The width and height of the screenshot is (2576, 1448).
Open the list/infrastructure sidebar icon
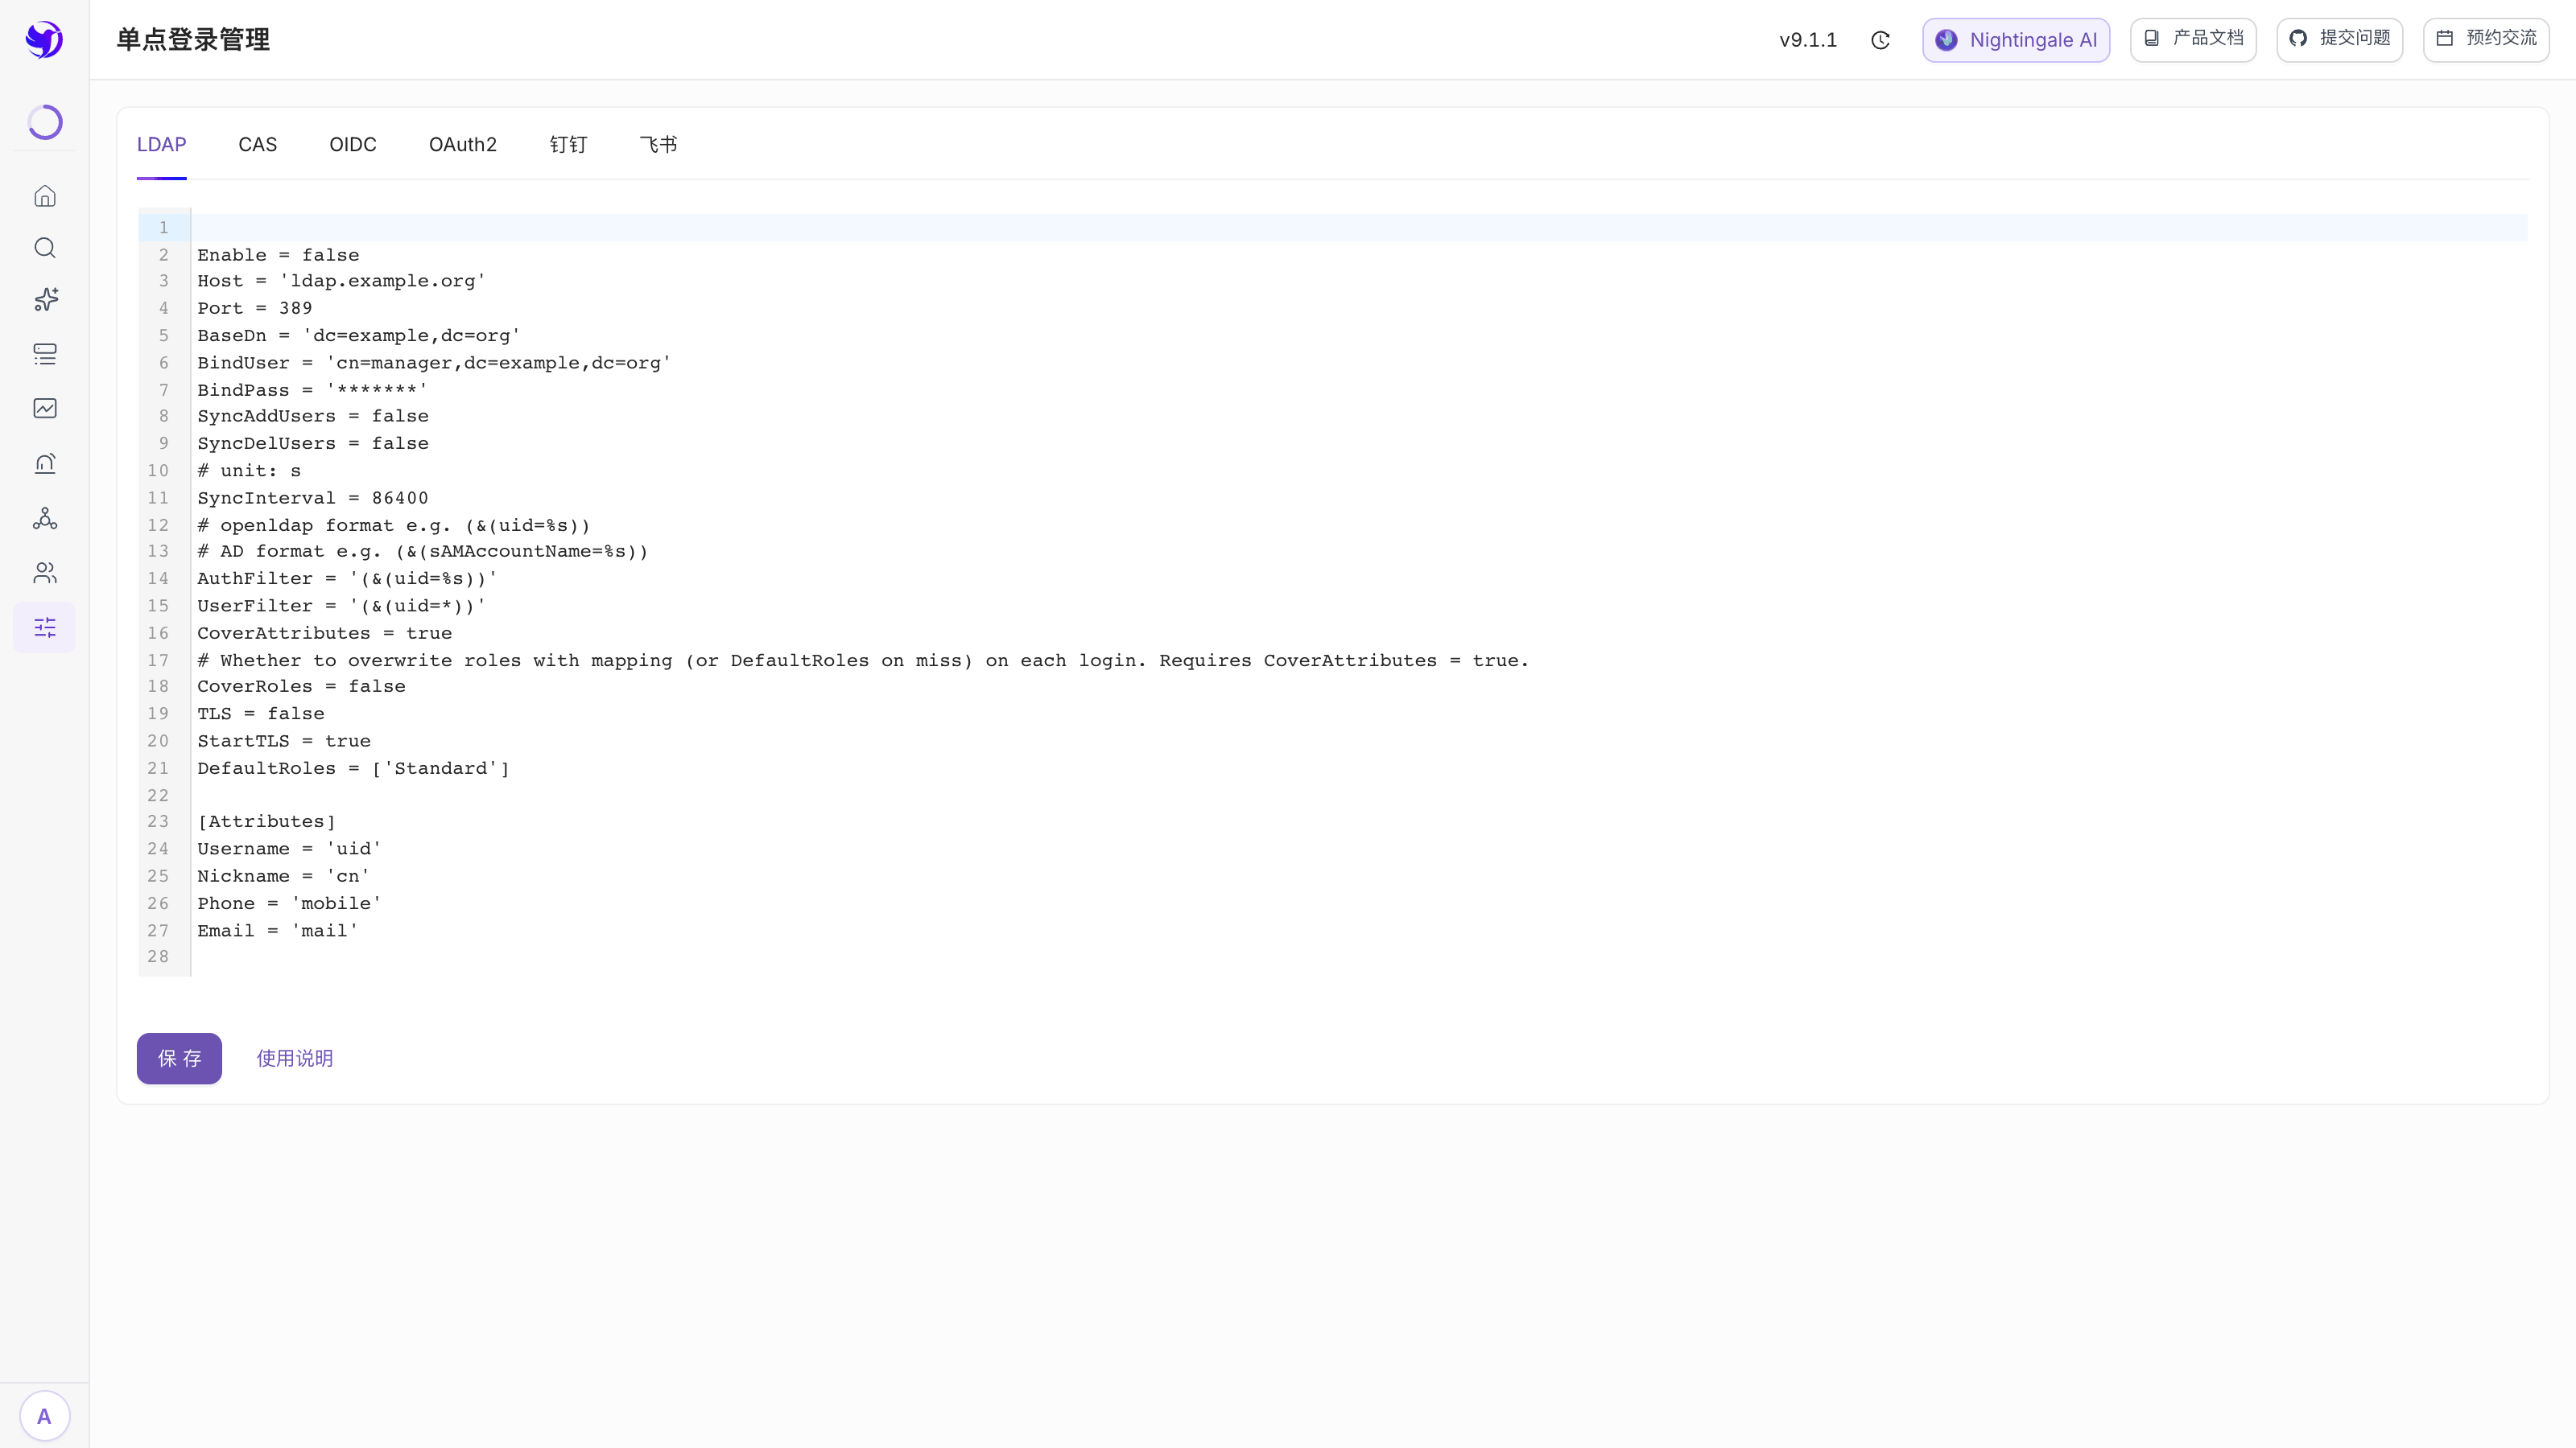pos(45,354)
